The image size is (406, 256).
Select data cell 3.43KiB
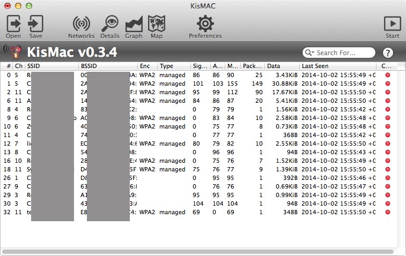click(x=286, y=75)
